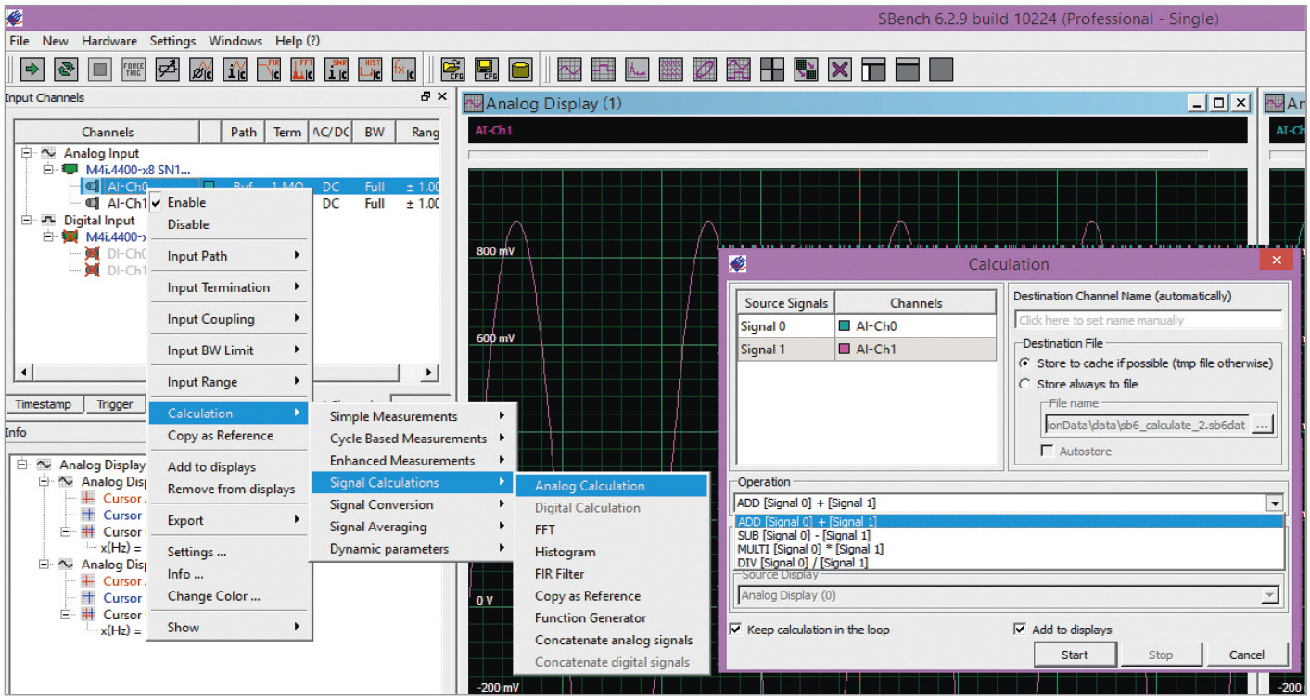
Task: Click the save configuration disk icon
Action: point(487,69)
